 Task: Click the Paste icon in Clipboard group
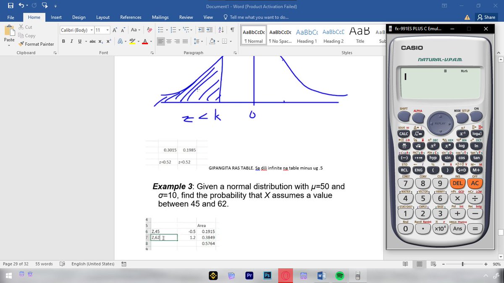pyautogui.click(x=9, y=31)
